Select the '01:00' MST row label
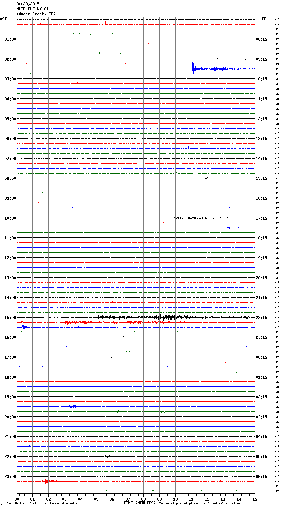Screen dimensions: 281x508 click(10, 39)
